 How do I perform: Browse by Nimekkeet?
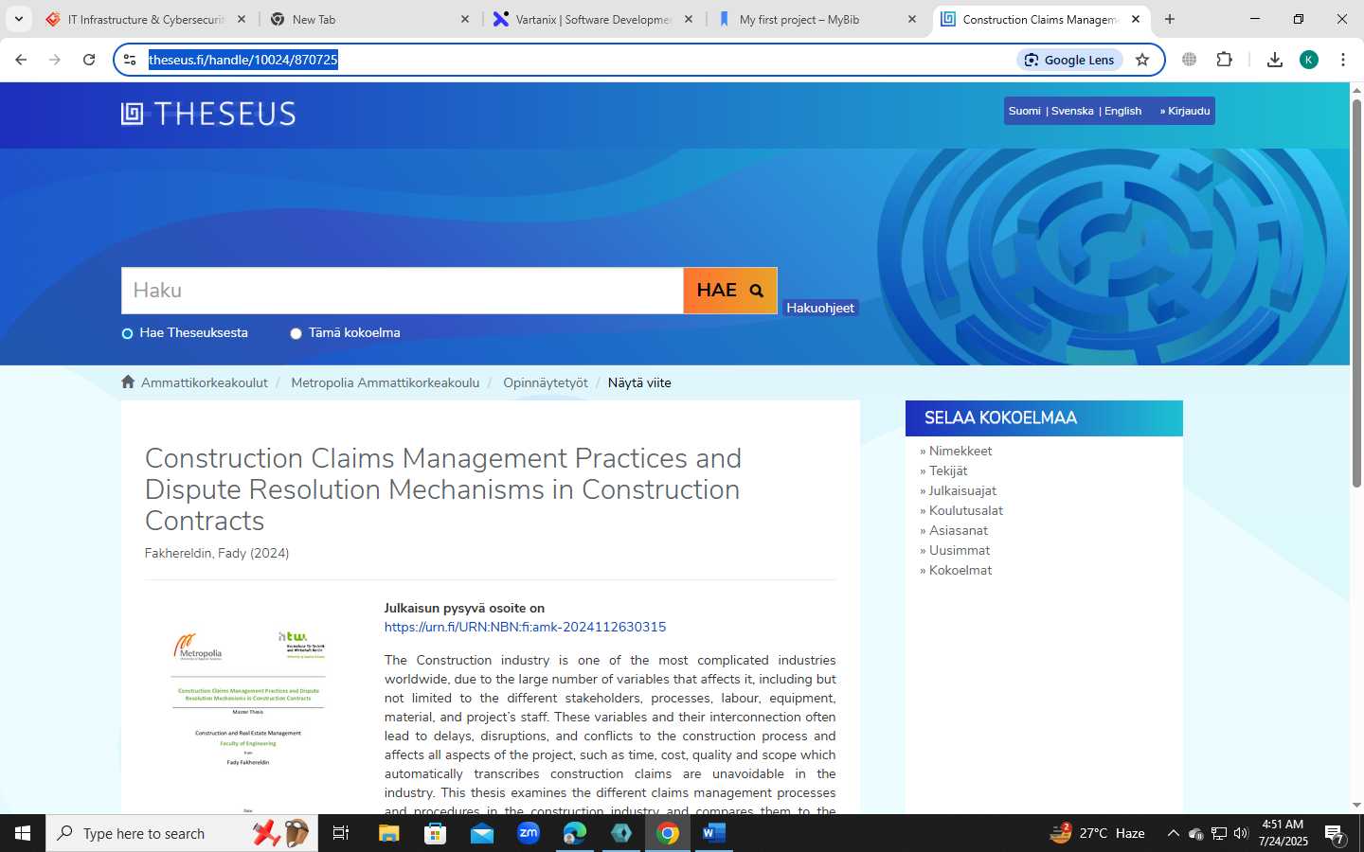pyautogui.click(x=960, y=451)
